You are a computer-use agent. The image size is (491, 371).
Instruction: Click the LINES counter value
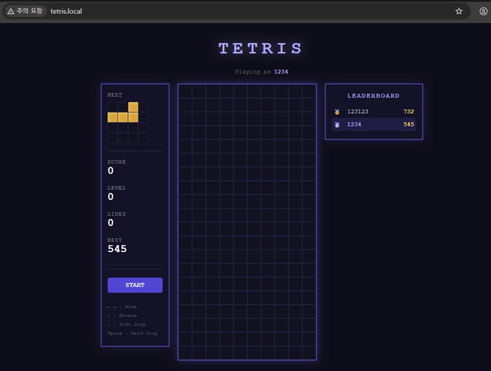[x=111, y=223]
